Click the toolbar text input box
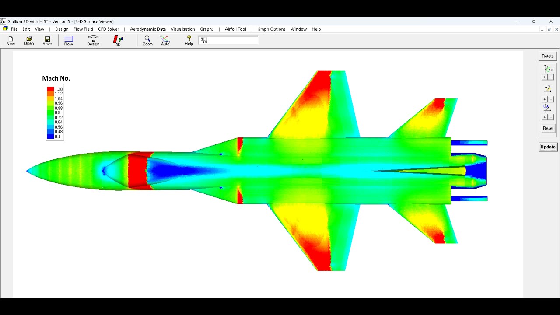The width and height of the screenshot is (560, 315). coord(228,40)
